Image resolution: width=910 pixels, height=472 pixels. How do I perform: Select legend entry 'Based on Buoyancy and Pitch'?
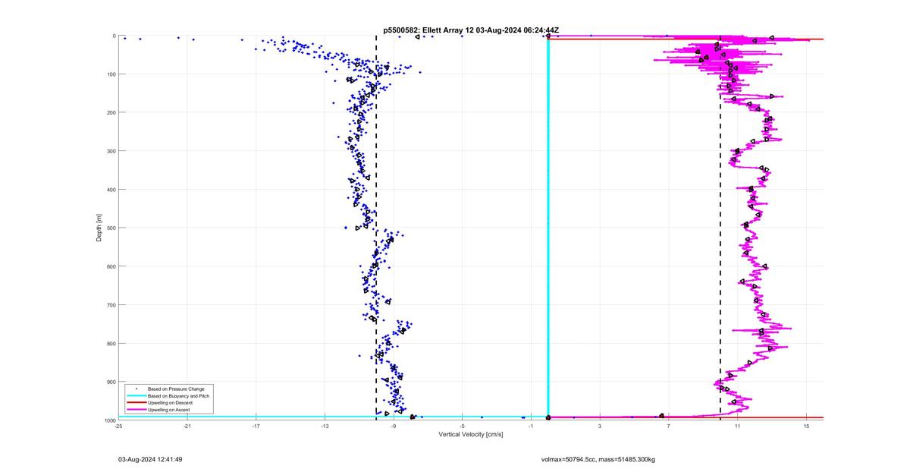178,395
